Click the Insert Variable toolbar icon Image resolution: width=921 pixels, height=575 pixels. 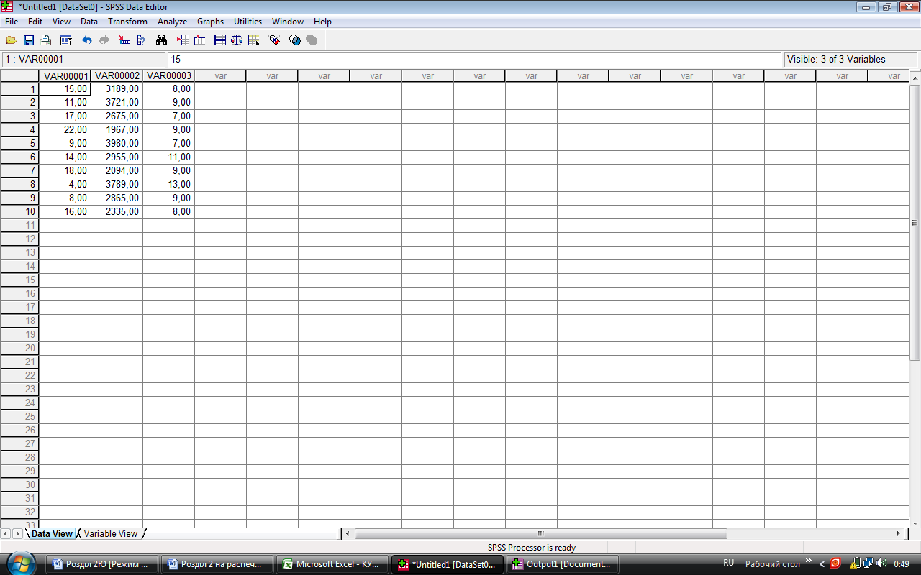click(x=199, y=40)
